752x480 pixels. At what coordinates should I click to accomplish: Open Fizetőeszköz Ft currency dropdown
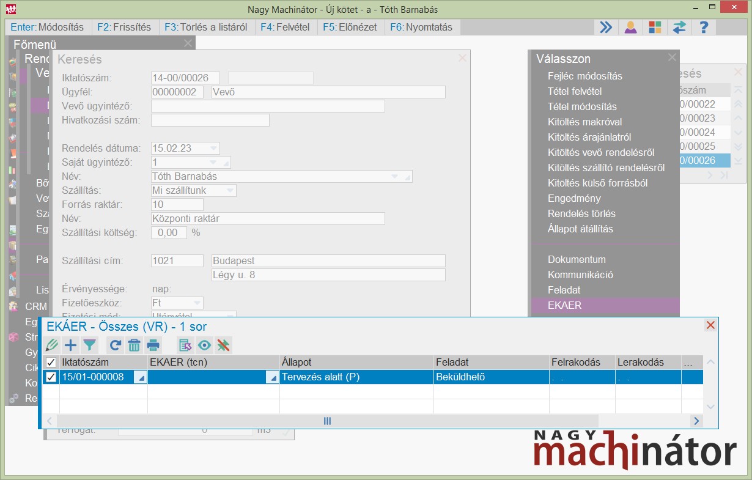(197, 303)
